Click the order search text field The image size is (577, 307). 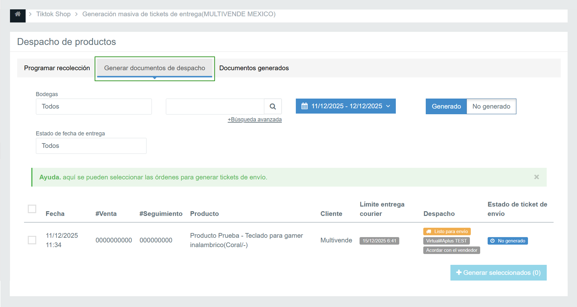[x=215, y=107]
